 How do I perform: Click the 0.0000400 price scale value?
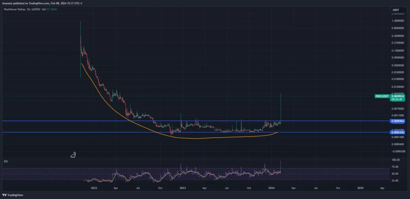point(398,144)
